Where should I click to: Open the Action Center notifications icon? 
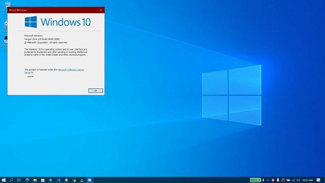(x=318, y=180)
